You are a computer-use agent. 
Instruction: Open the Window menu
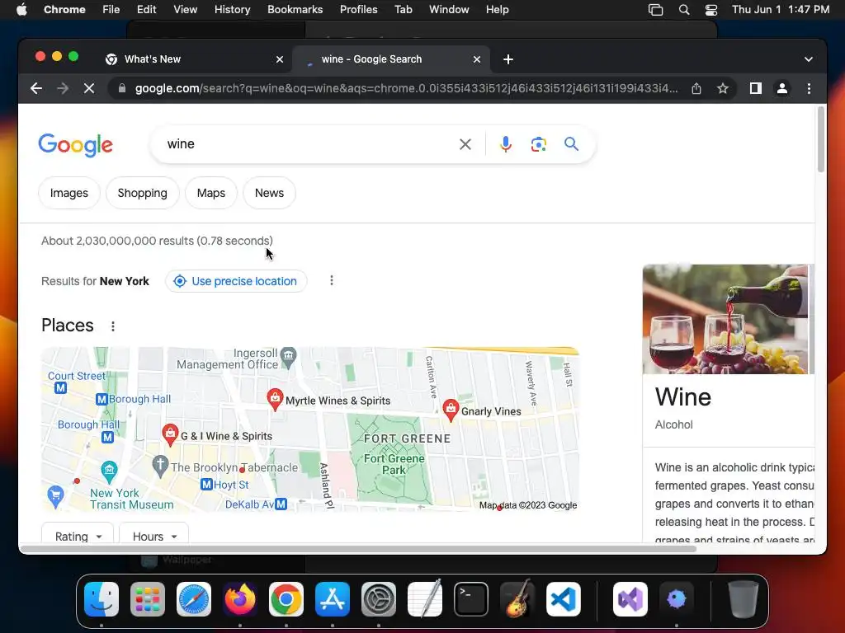tap(449, 10)
